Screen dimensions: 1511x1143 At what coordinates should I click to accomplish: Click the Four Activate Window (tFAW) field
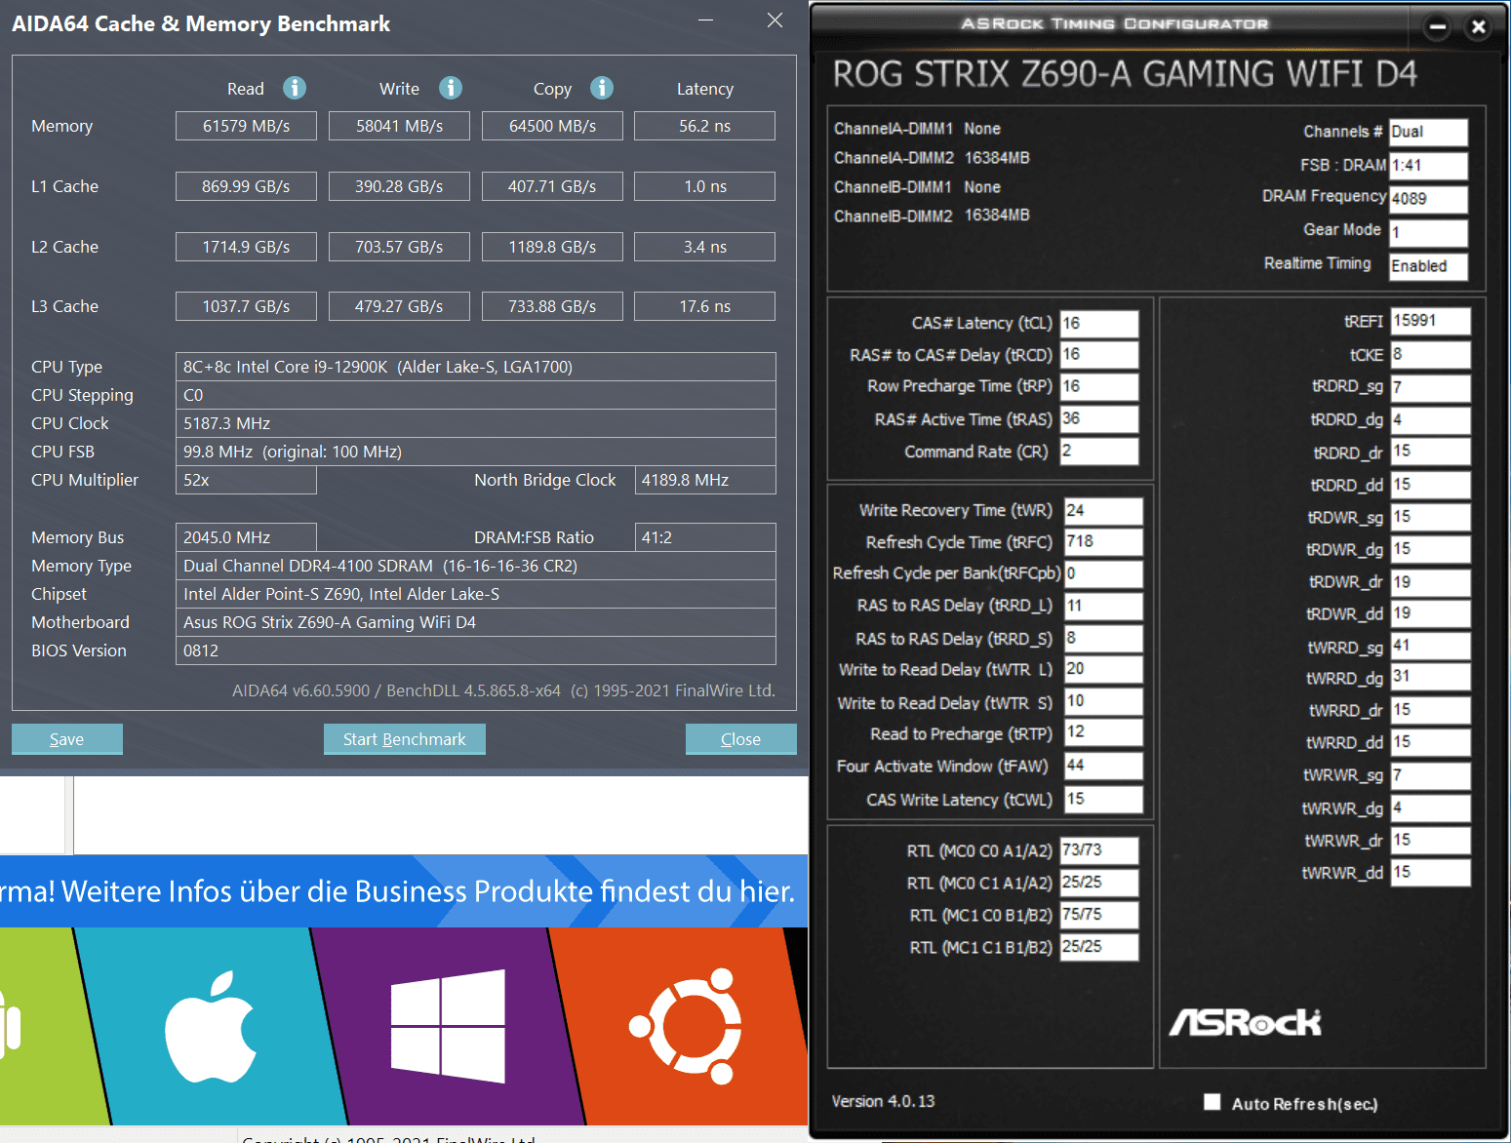(1103, 766)
